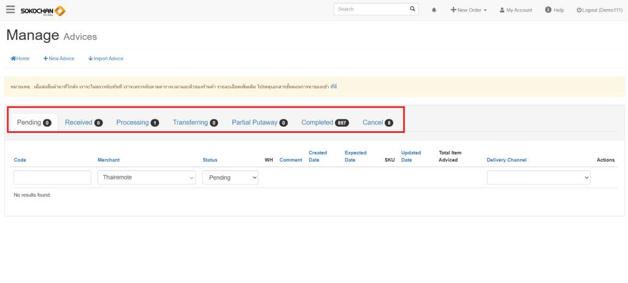
Task: Open My Account page
Action: [516, 10]
